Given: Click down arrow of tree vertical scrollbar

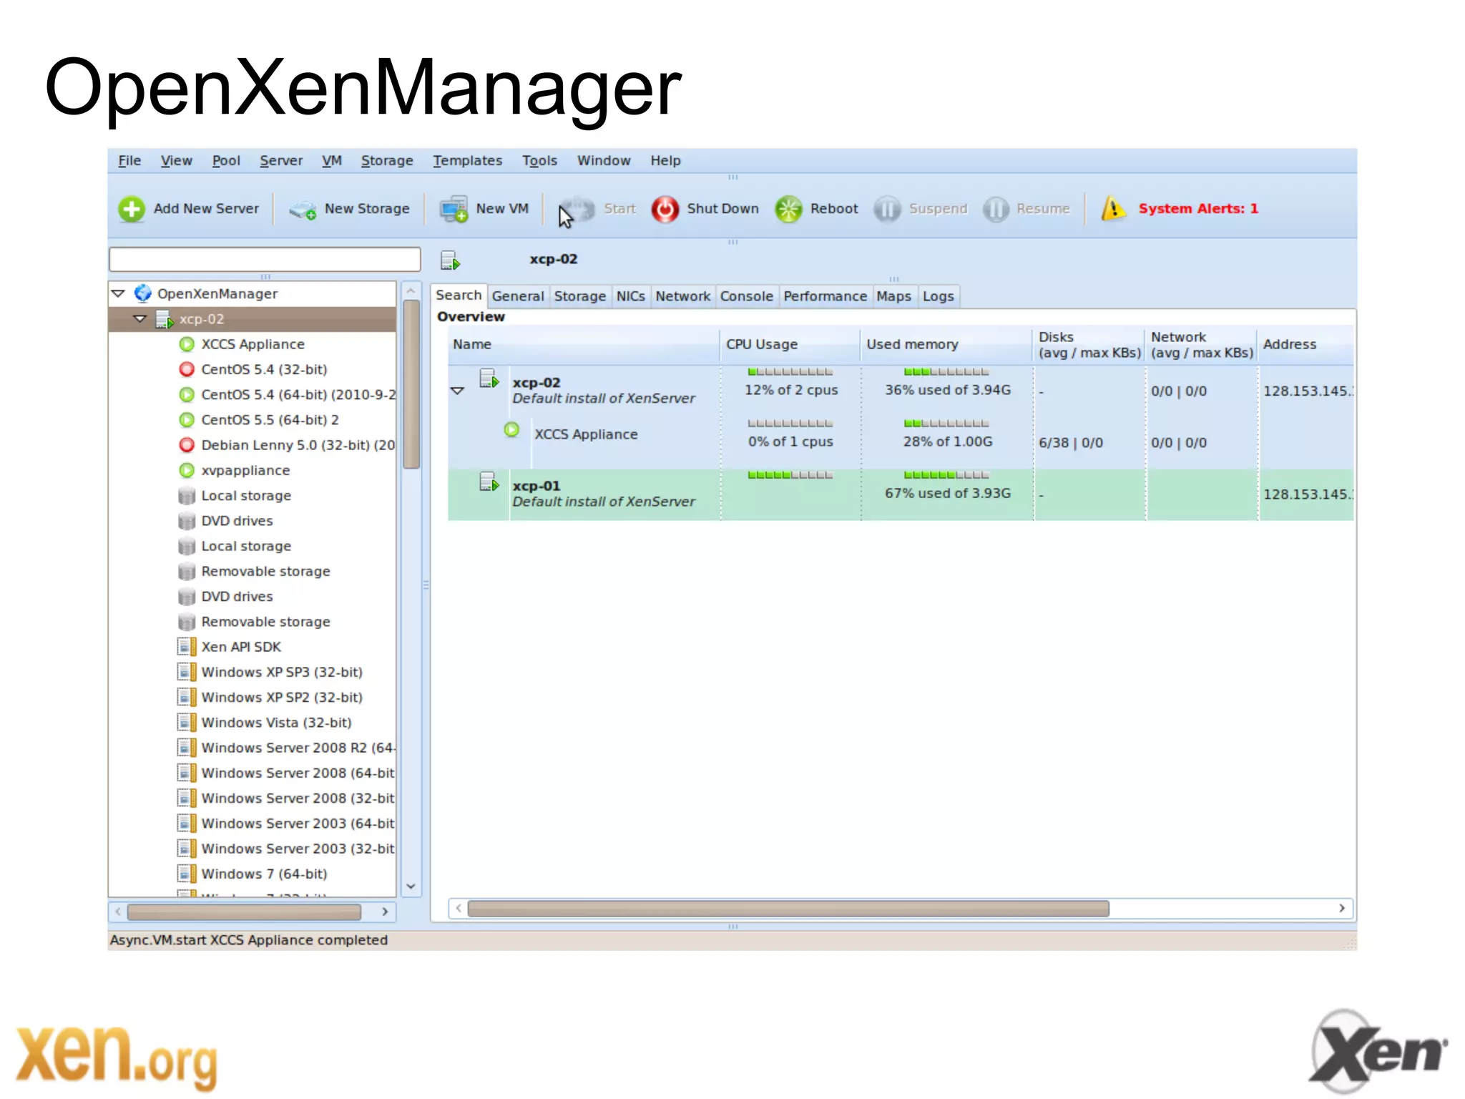Looking at the screenshot, I should [411, 886].
